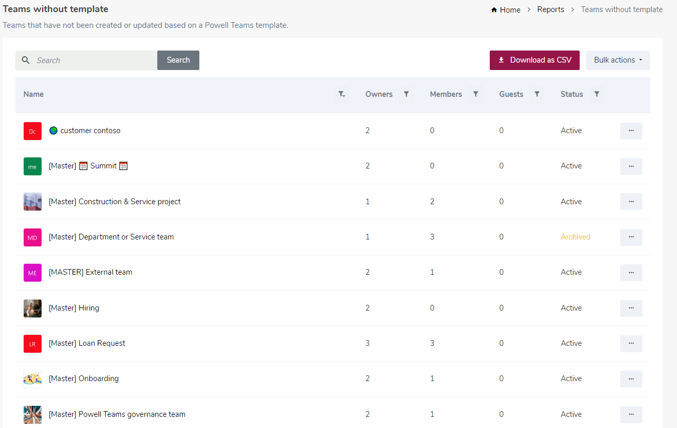
Task: Click the magnifier icon in search box
Action: (26, 60)
